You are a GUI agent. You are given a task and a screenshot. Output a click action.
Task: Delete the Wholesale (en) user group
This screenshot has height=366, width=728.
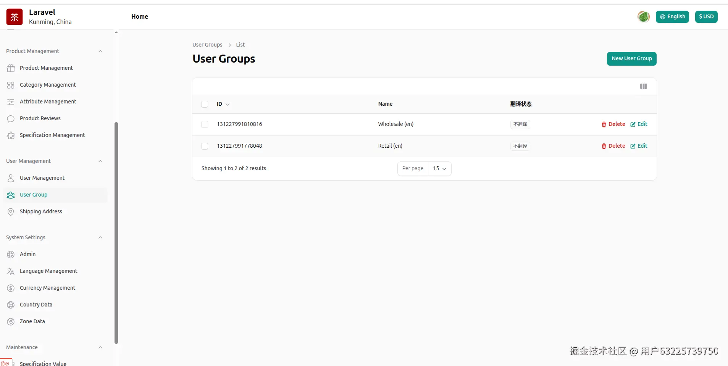click(x=613, y=124)
